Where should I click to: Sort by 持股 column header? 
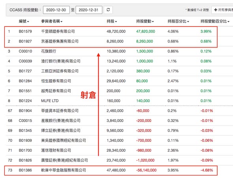[x=112, y=21]
